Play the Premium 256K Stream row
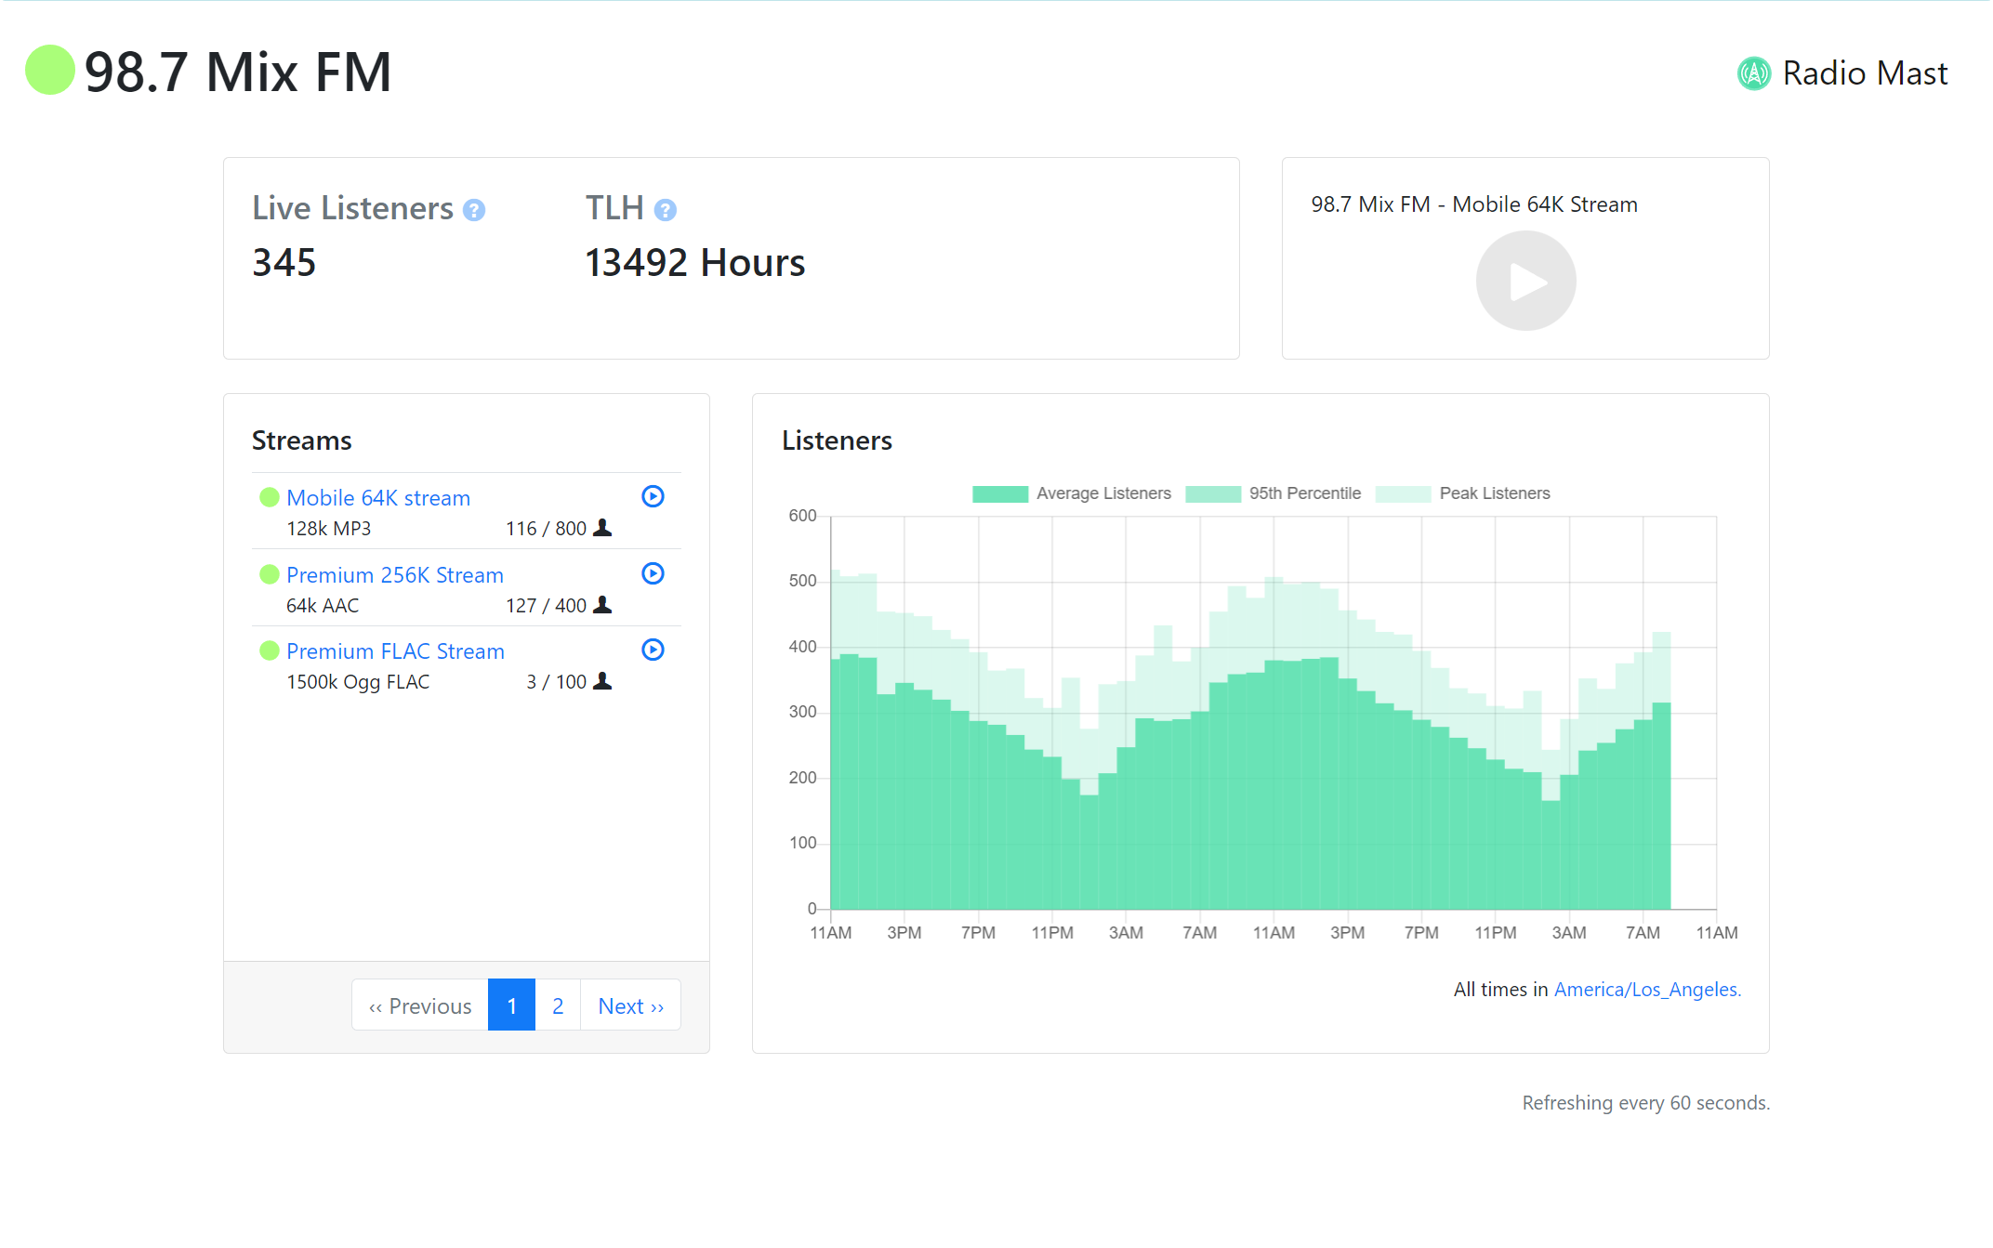 653,573
